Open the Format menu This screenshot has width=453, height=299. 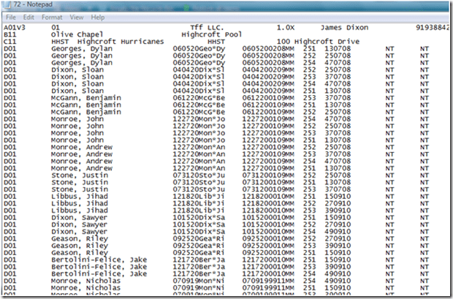tap(52, 16)
